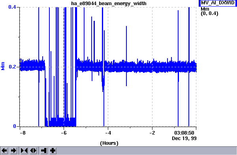The image size is (237, 155).
Task: Click the (Hours) x-axis unit label
Action: [x=109, y=143]
